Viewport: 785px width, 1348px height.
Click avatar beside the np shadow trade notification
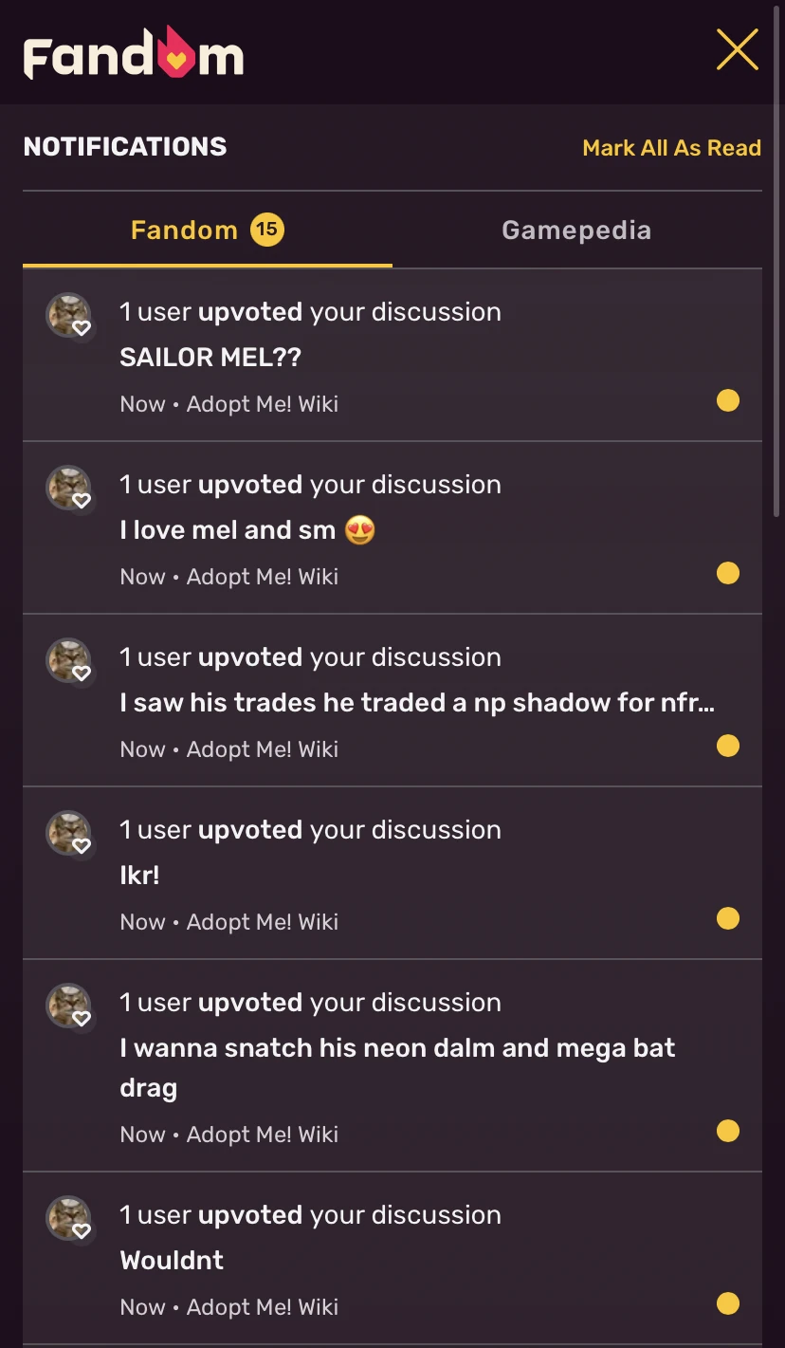[x=69, y=661]
